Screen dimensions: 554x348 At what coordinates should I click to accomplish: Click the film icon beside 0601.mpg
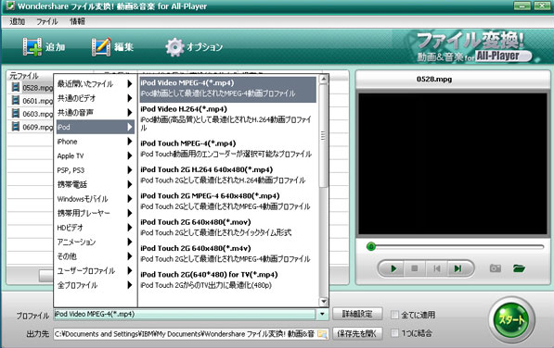pyautogui.click(x=15, y=100)
